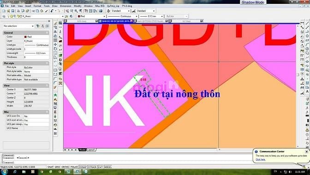The height and width of the screenshot is (175, 310).
Task: Click the 'Click here' link in Communication Center
Action: pyautogui.click(x=261, y=159)
